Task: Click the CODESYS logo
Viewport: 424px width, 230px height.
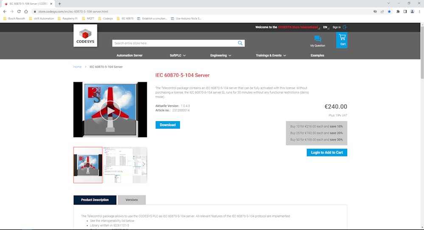Action: (85, 36)
